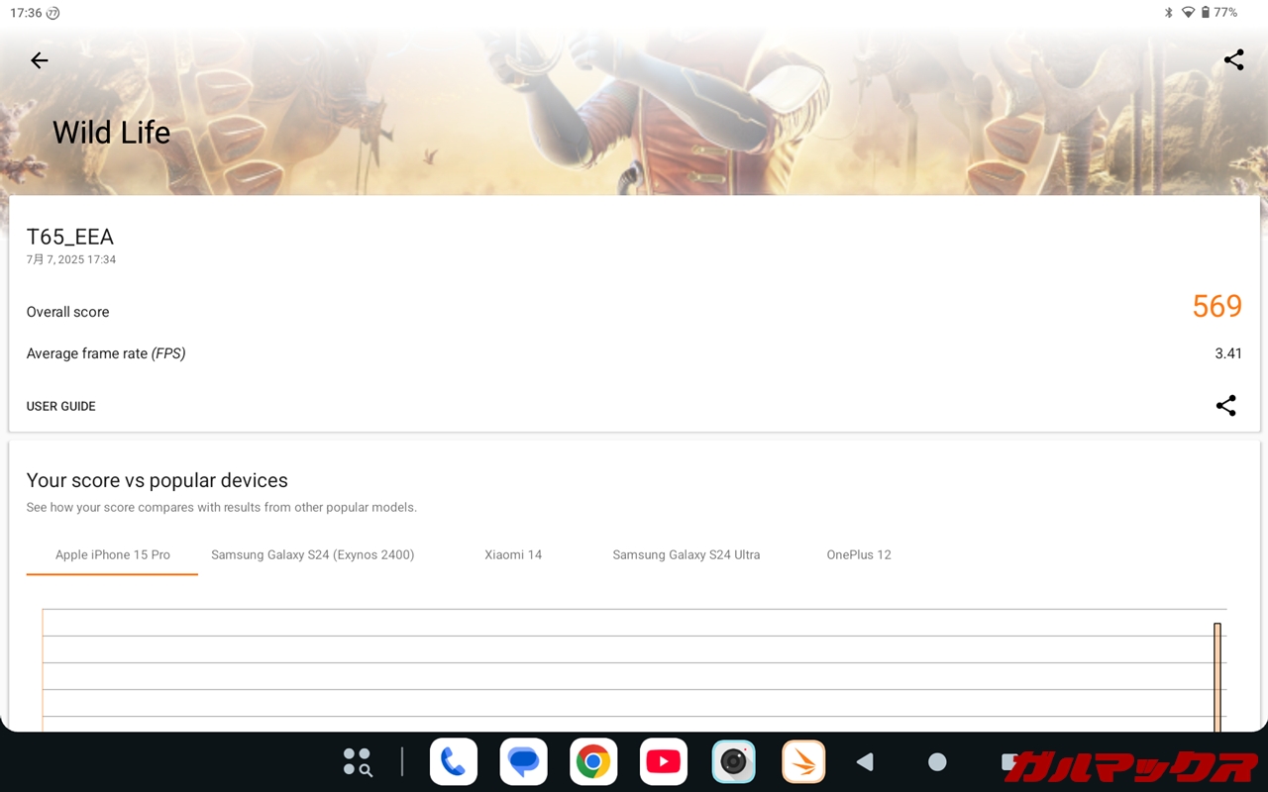Tap the share icon in the top banner
The image size is (1268, 792).
(x=1233, y=60)
